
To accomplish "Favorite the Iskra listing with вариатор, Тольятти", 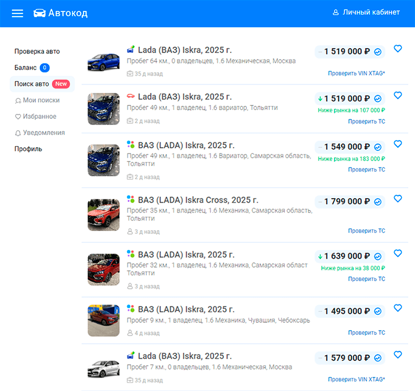I will (398, 95).
